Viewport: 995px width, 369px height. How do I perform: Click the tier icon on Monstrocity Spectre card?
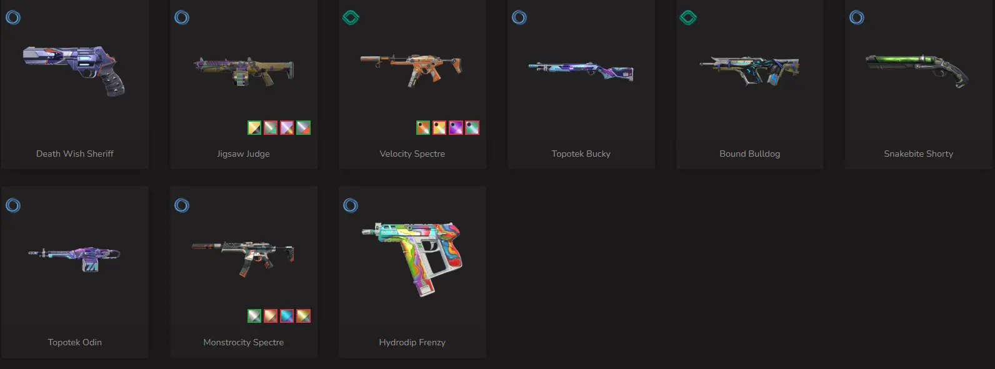click(182, 205)
